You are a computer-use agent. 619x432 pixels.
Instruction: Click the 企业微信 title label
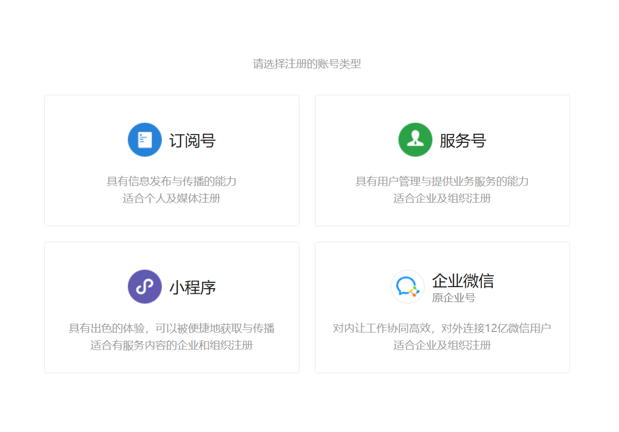463,280
